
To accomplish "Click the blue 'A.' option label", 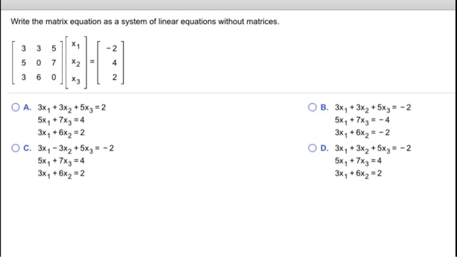I will tap(27, 108).
